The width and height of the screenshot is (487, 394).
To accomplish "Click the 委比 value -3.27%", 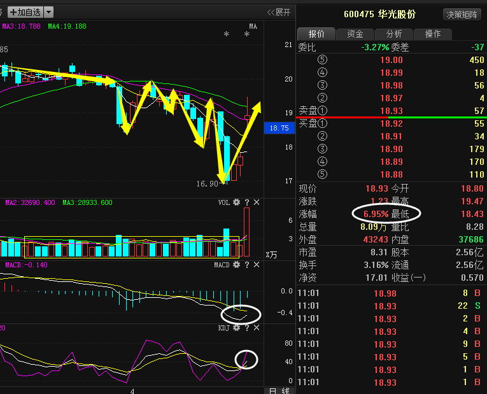I will 375,47.
